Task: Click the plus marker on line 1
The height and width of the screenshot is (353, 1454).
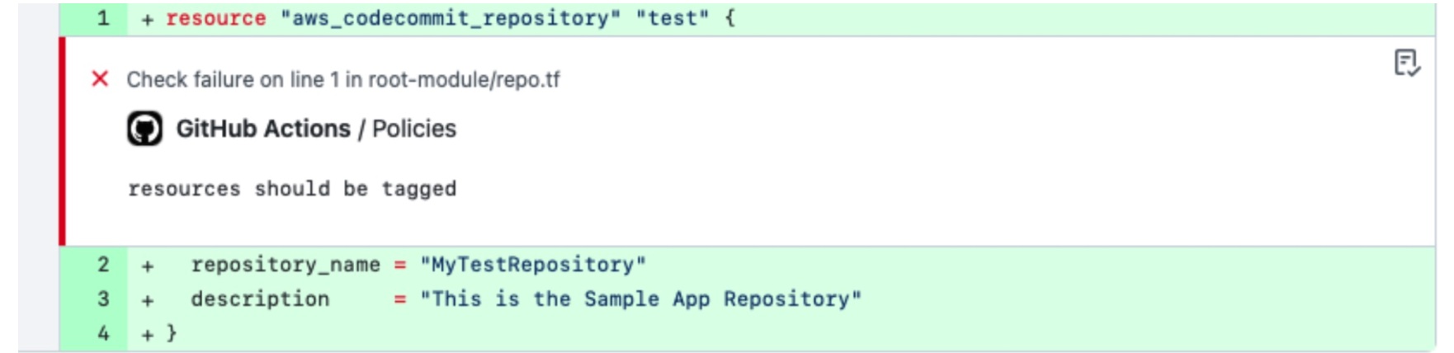Action: click(147, 20)
